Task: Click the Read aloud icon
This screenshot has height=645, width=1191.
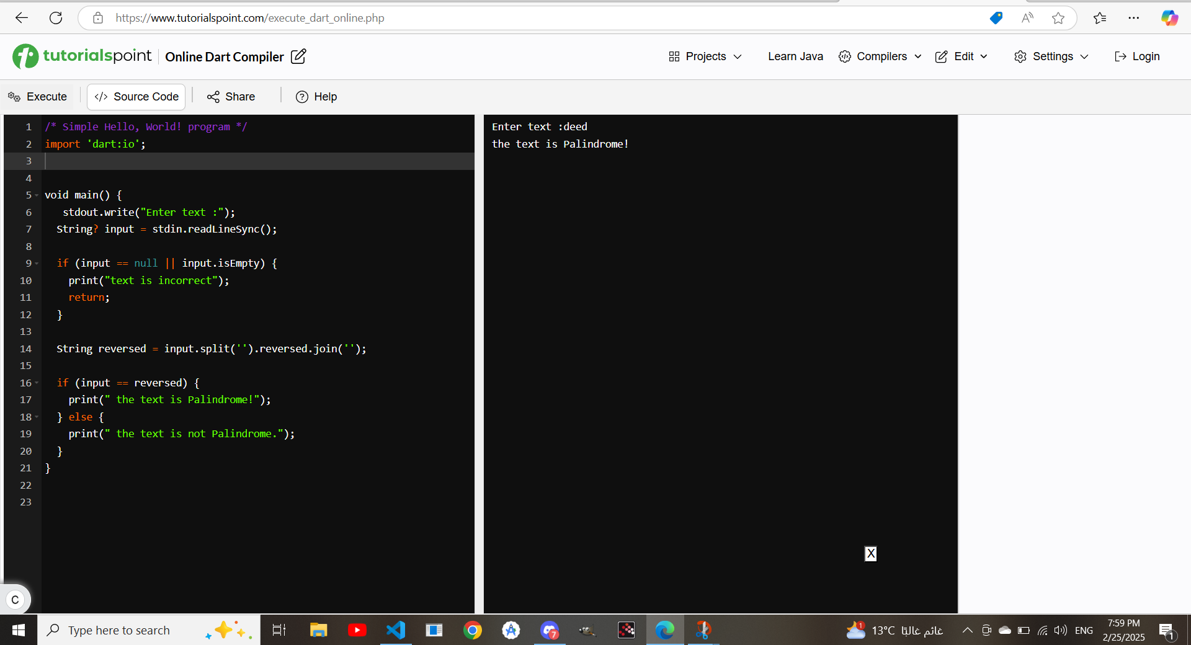Action: [x=1027, y=18]
